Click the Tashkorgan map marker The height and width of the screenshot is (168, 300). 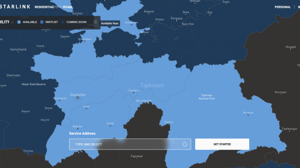[290, 131]
